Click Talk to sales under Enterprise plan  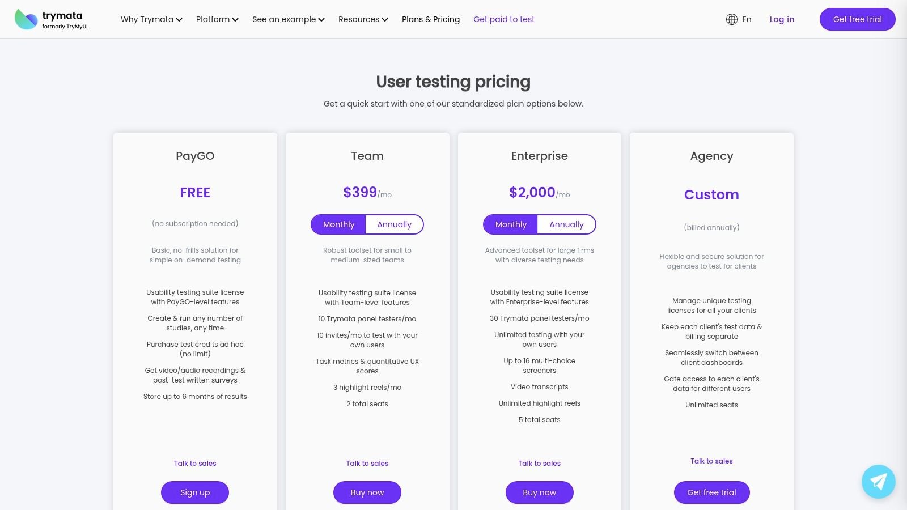tap(539, 463)
